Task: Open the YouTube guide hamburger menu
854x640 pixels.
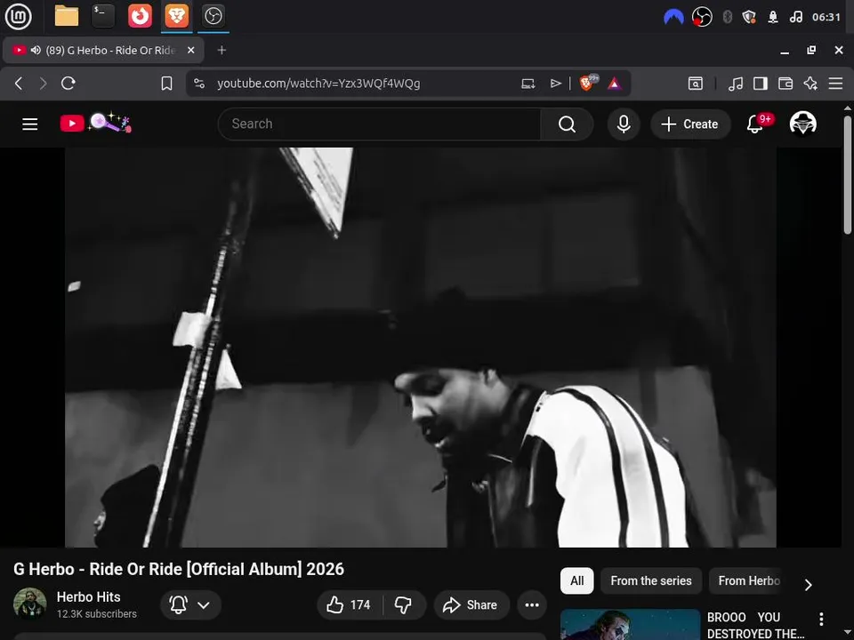Action: click(30, 124)
